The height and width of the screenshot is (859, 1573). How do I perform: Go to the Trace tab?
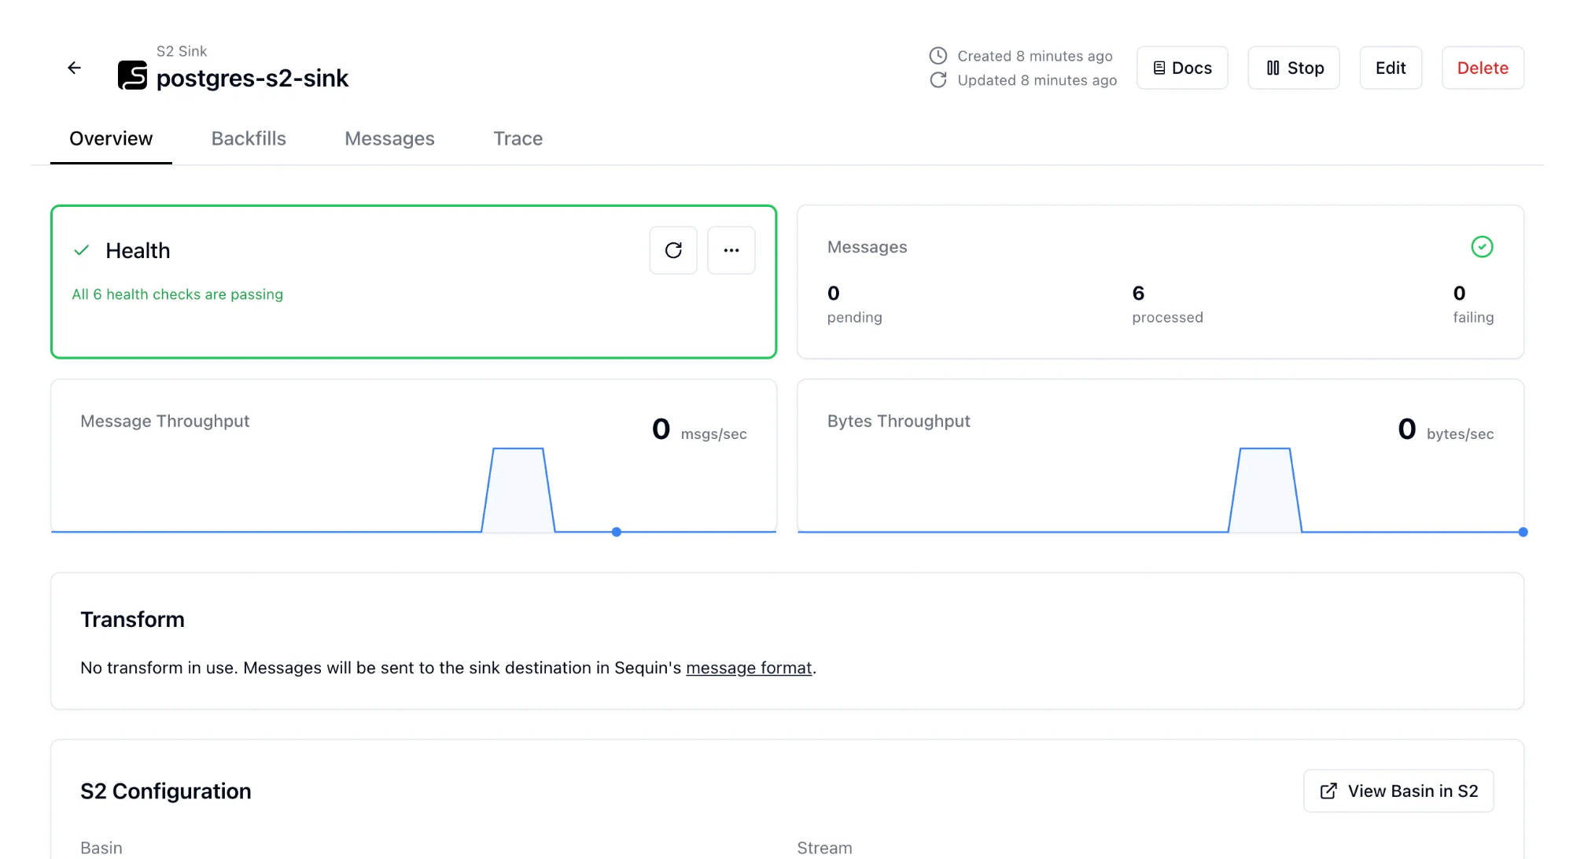tap(518, 138)
